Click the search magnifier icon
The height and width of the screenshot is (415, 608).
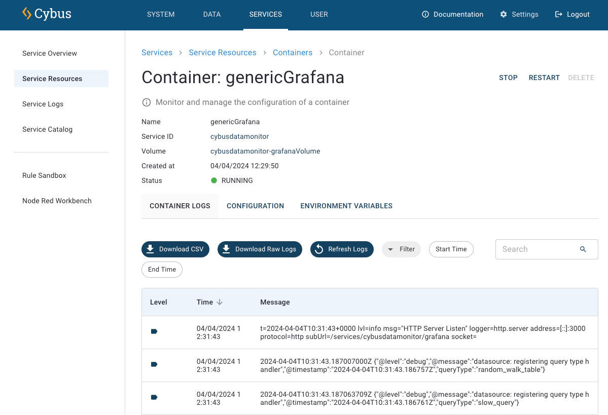(583, 249)
